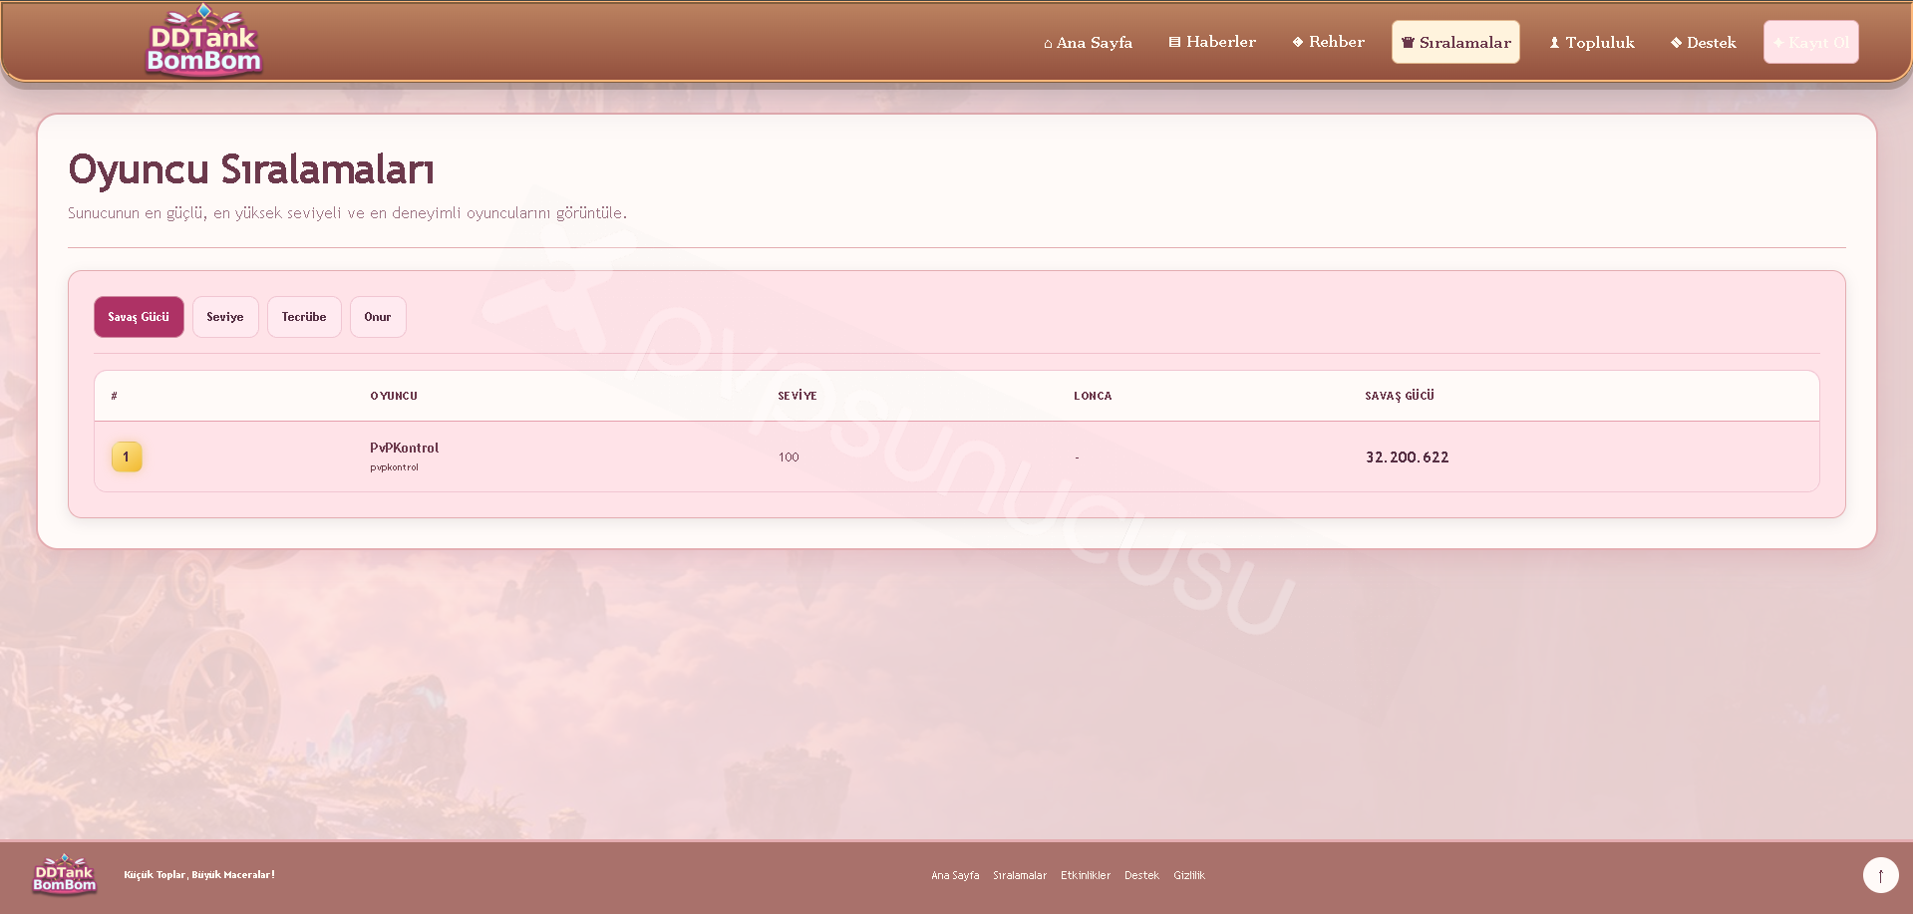The height and width of the screenshot is (914, 1913).
Task: Switch to the Onur ranking tab
Action: pos(378,317)
